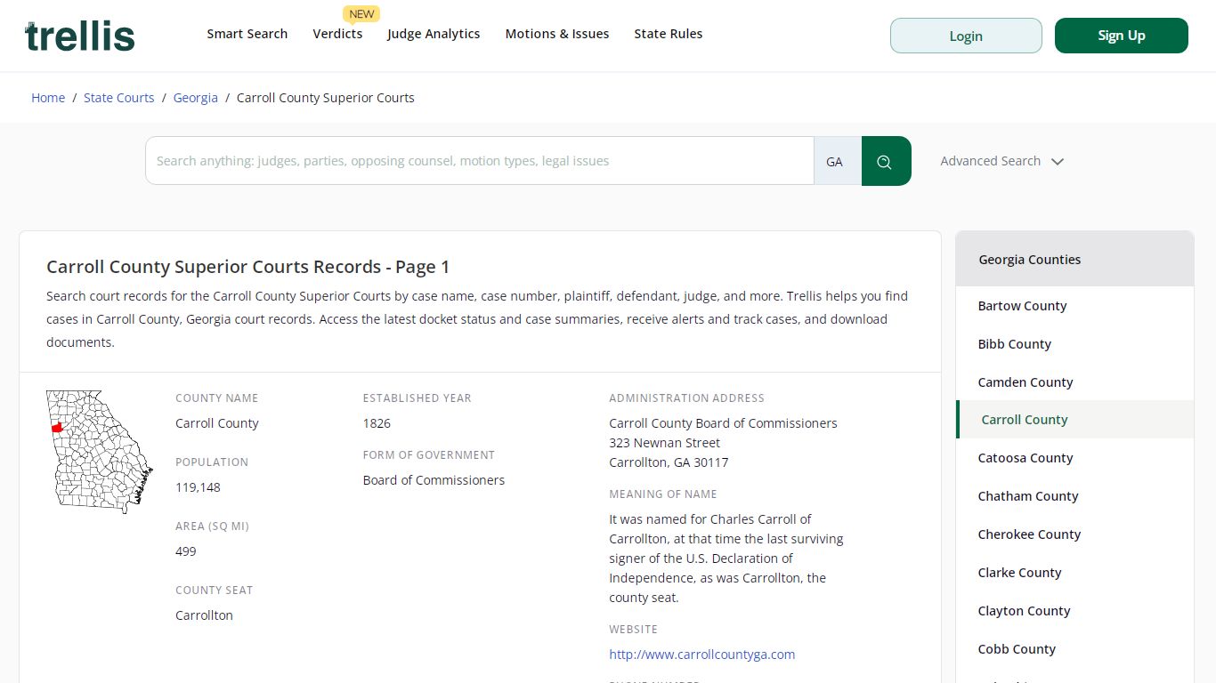Click the area value 499
The height and width of the screenshot is (683, 1216).
pyautogui.click(x=186, y=551)
